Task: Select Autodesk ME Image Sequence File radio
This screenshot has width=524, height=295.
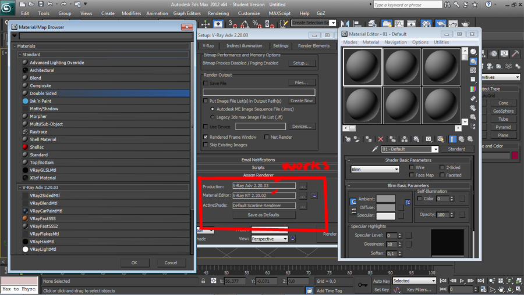Action: point(212,109)
